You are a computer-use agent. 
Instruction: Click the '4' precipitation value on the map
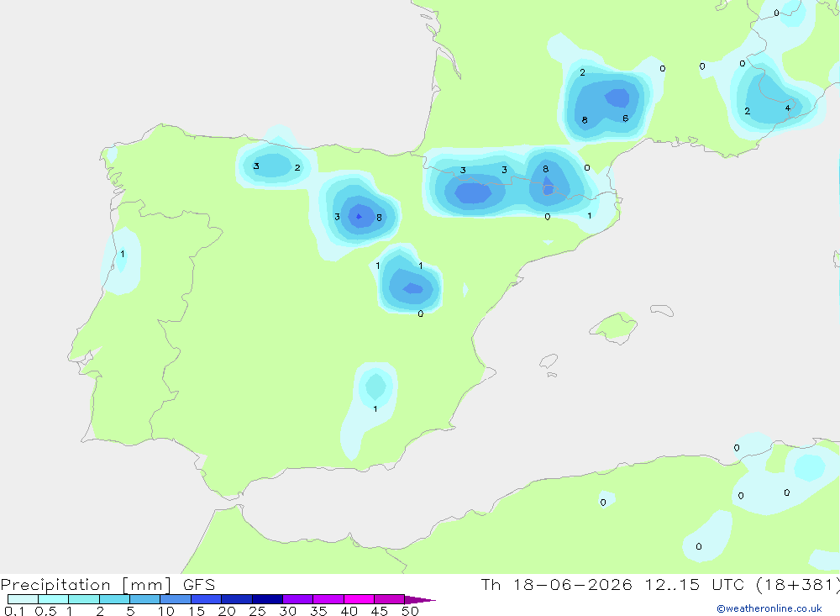pos(788,108)
